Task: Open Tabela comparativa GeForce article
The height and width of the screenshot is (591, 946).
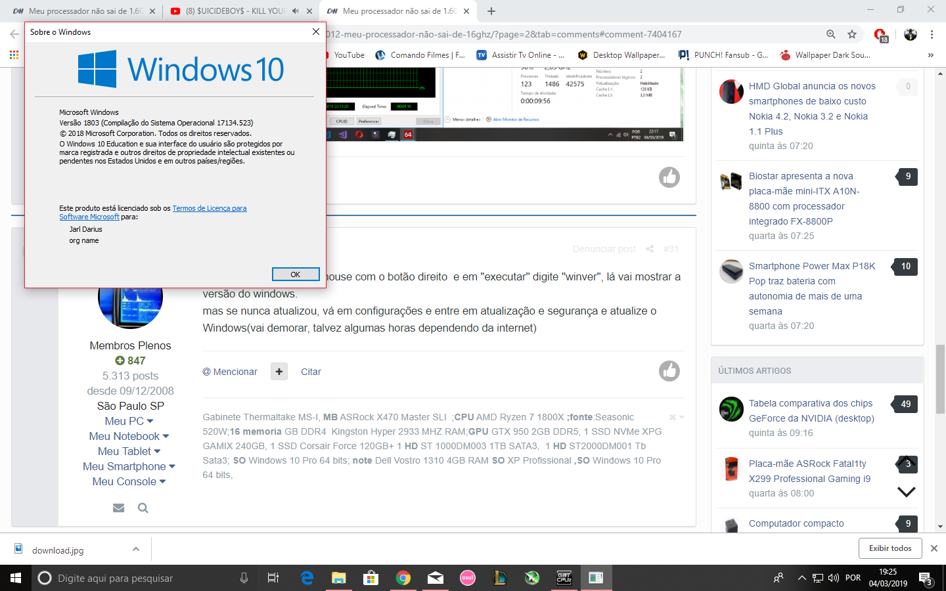Action: [x=811, y=410]
